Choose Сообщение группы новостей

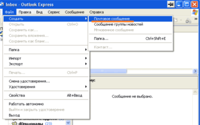pos(130,24)
